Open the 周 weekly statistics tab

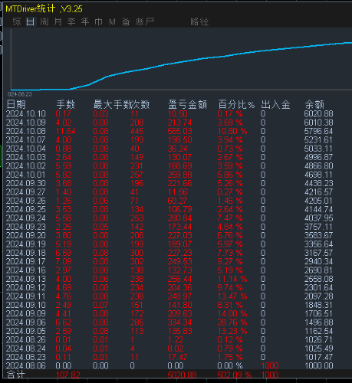(x=44, y=21)
